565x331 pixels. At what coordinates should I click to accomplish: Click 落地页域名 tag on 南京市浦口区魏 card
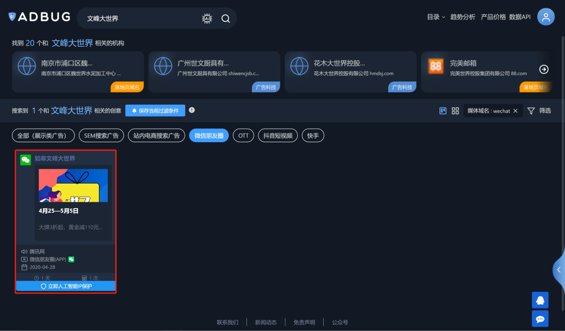pyautogui.click(x=127, y=87)
